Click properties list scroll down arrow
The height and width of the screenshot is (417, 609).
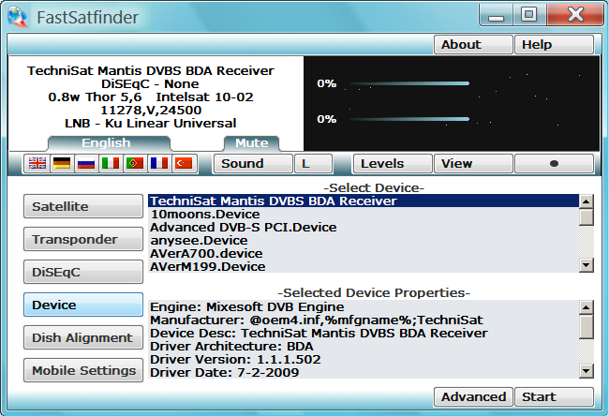point(587,371)
